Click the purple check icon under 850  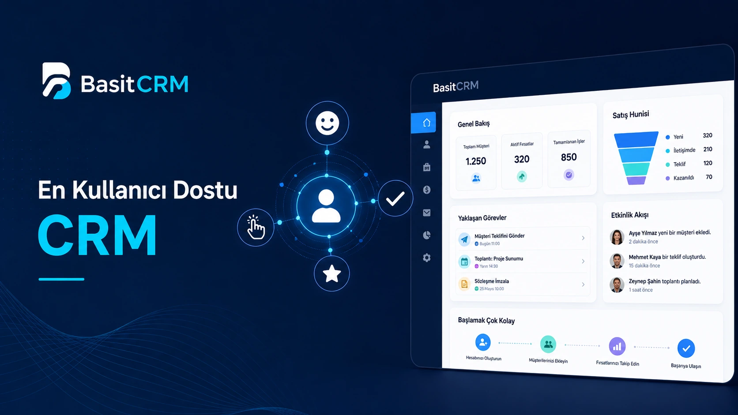coord(569,175)
